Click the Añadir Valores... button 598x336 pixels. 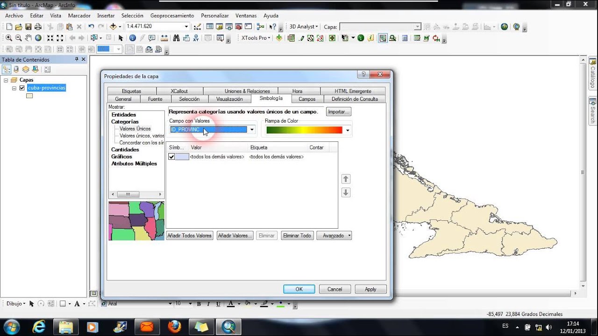click(235, 236)
